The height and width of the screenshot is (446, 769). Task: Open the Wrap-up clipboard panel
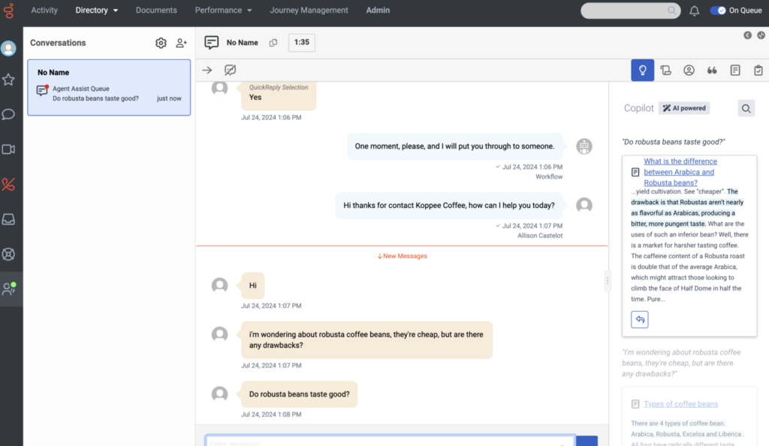(758, 70)
